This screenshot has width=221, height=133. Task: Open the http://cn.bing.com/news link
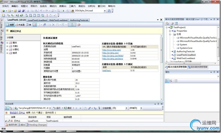[x=113, y=59]
